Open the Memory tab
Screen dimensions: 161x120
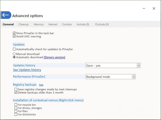click(x=39, y=24)
